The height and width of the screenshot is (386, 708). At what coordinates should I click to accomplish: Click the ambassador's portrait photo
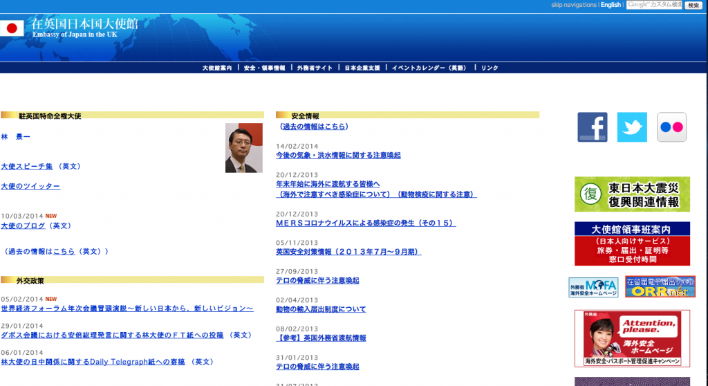(243, 148)
